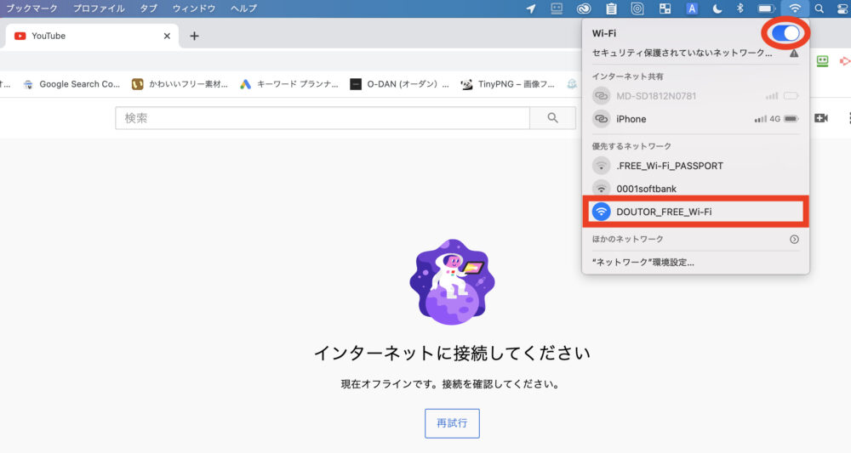Open Spotlight search in the menu bar
The height and width of the screenshot is (453, 851).
coord(819,8)
